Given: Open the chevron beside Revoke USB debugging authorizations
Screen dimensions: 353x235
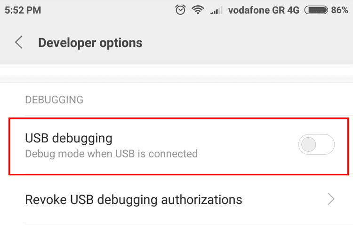Looking at the screenshot, I should click(331, 199).
